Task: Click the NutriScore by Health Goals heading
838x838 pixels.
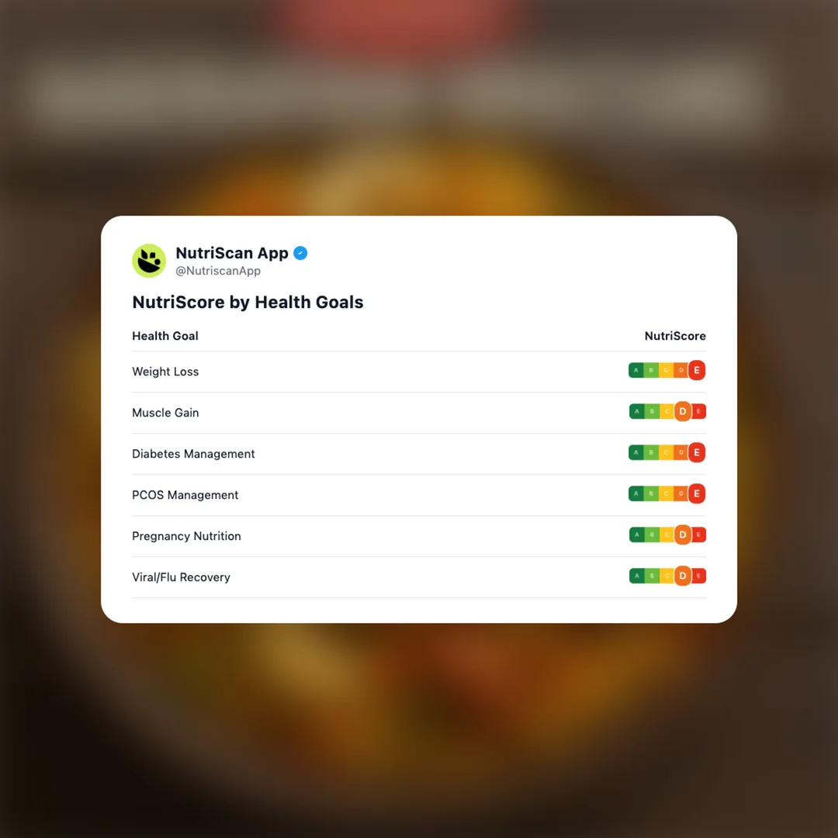Action: coord(248,302)
